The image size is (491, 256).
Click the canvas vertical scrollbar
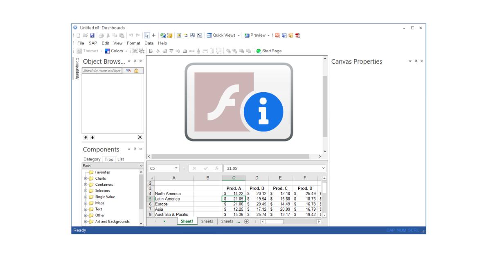pyautogui.click(x=325, y=106)
